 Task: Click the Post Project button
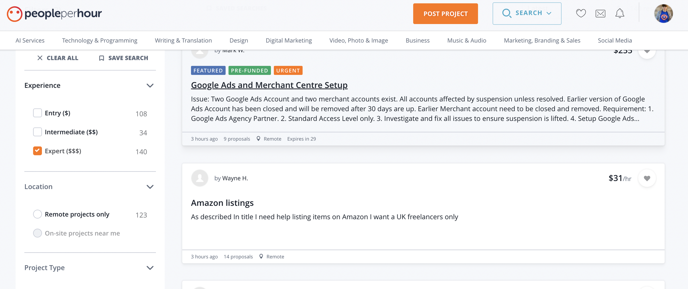[445, 14]
